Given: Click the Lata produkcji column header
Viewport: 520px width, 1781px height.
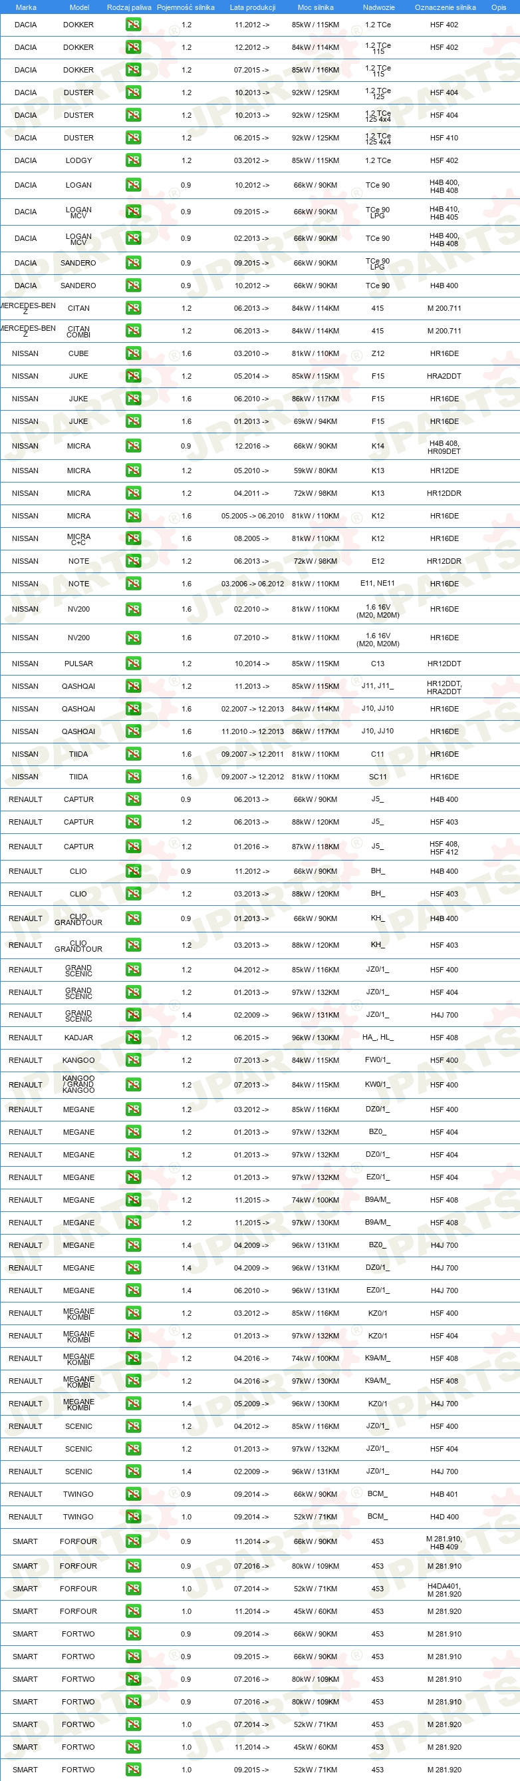Looking at the screenshot, I should pyautogui.click(x=253, y=7).
